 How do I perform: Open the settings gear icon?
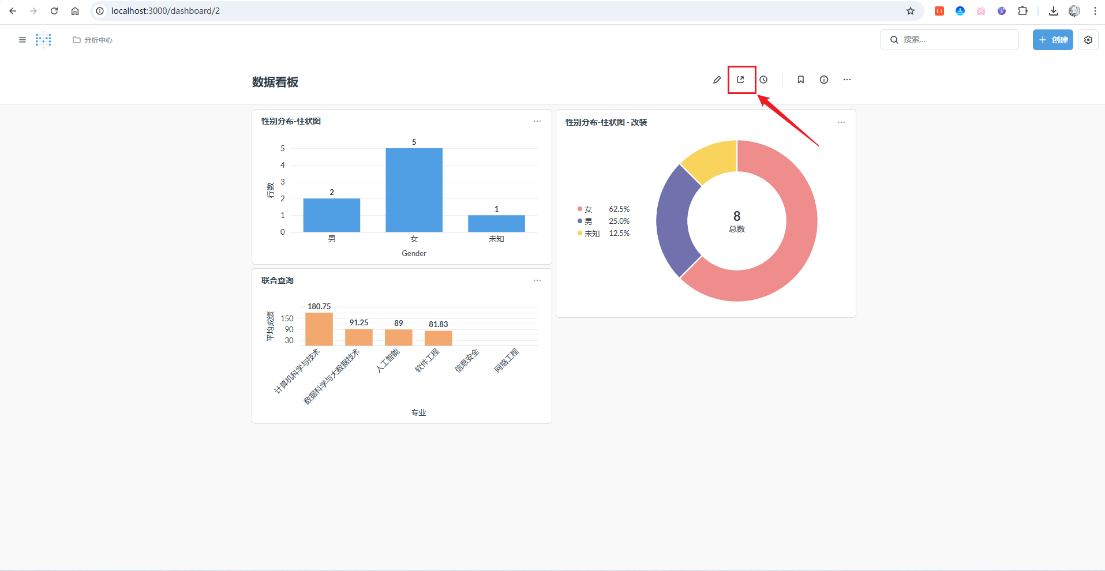[x=1088, y=40]
